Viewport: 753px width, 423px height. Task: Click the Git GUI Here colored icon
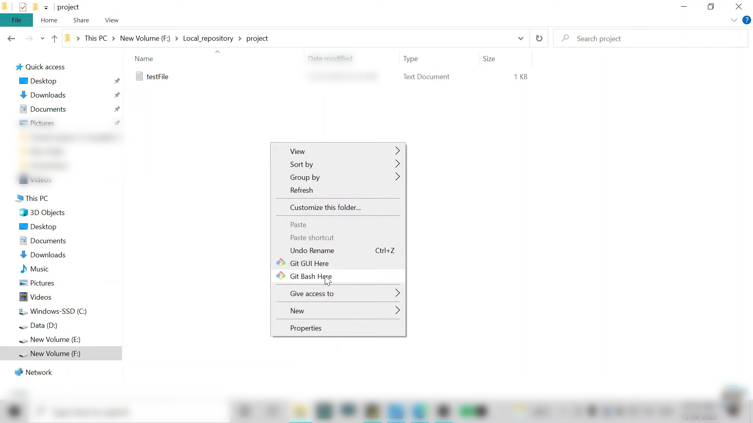point(281,263)
